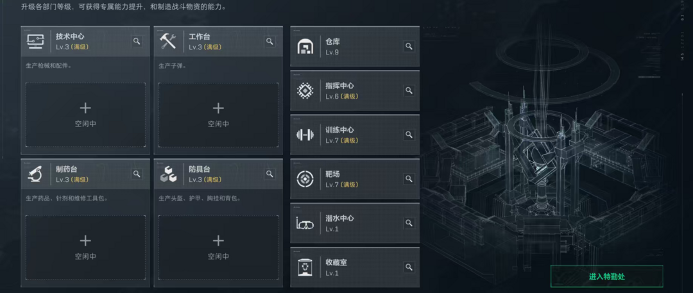Viewport: 693px width, 293px height.
Task: Open the 仓库 Lv.9 entry
Action: tap(355, 46)
